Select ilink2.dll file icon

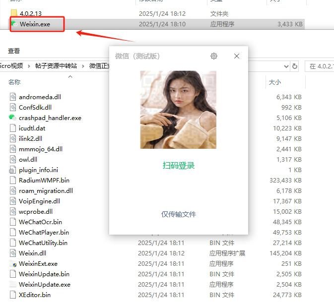(13, 138)
